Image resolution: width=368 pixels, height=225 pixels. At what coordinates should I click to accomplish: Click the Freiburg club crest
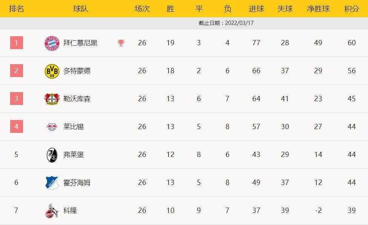52,155
